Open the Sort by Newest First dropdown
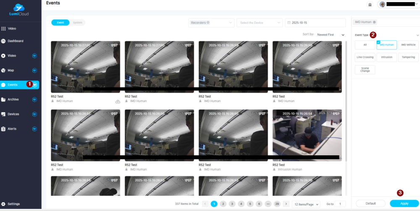The image size is (420, 211). 331,35
